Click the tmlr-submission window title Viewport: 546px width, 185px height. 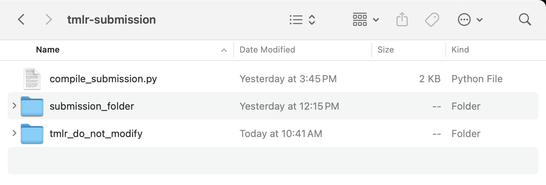(x=111, y=19)
